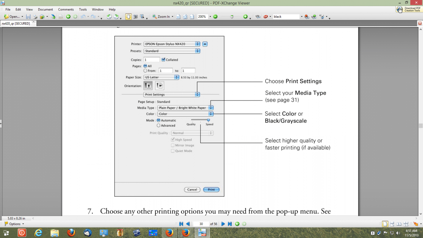Click Download PDF Creation Tools link
Image resolution: width=423 pixels, height=238 pixels.
pos(409,10)
